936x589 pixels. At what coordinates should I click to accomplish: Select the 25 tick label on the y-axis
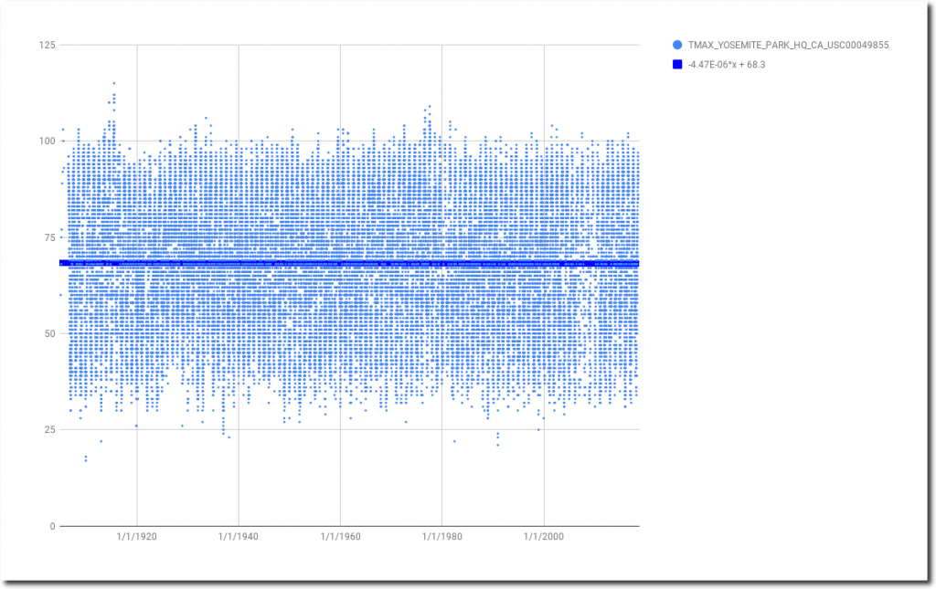coord(48,429)
